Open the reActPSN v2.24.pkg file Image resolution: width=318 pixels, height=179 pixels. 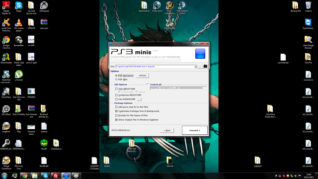pos(94,163)
